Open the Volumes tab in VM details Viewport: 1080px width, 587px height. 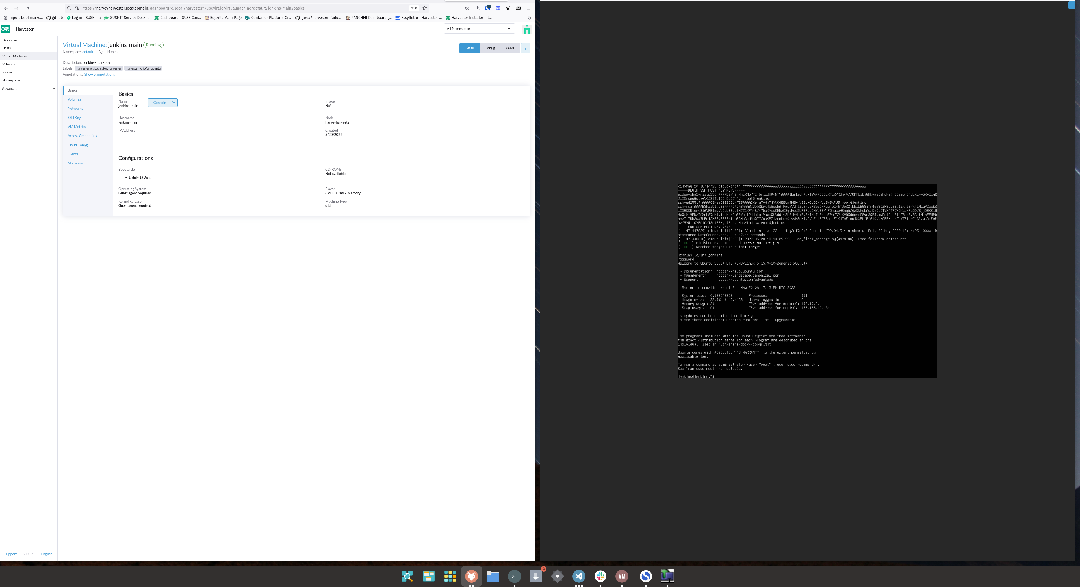pos(74,99)
